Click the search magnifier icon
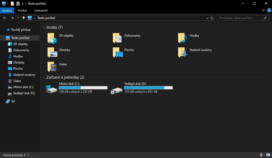This screenshot has width=272, height=158. (x=265, y=18)
